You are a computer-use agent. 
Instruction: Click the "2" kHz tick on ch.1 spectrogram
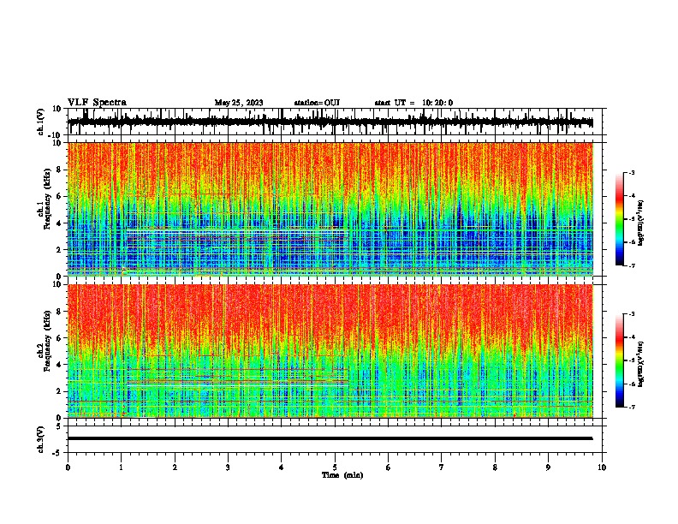(x=60, y=250)
